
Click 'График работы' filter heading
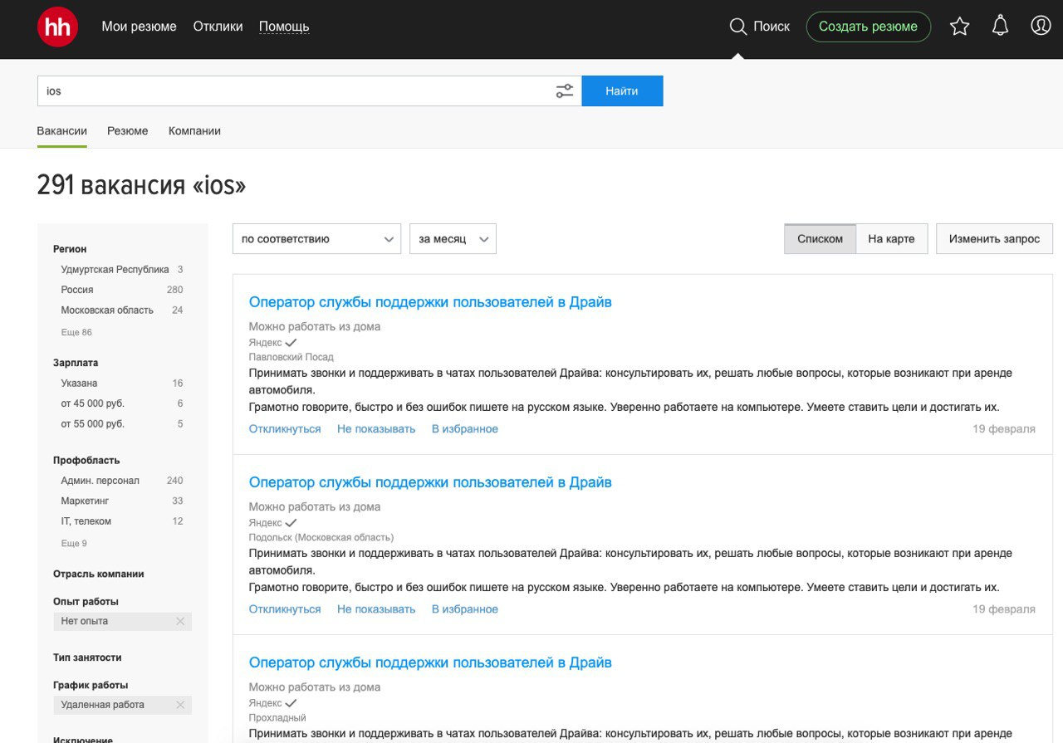(91, 686)
